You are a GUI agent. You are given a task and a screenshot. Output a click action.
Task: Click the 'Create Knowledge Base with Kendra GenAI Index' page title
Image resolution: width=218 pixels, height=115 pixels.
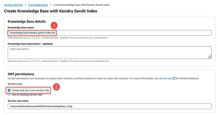[x=51, y=11]
